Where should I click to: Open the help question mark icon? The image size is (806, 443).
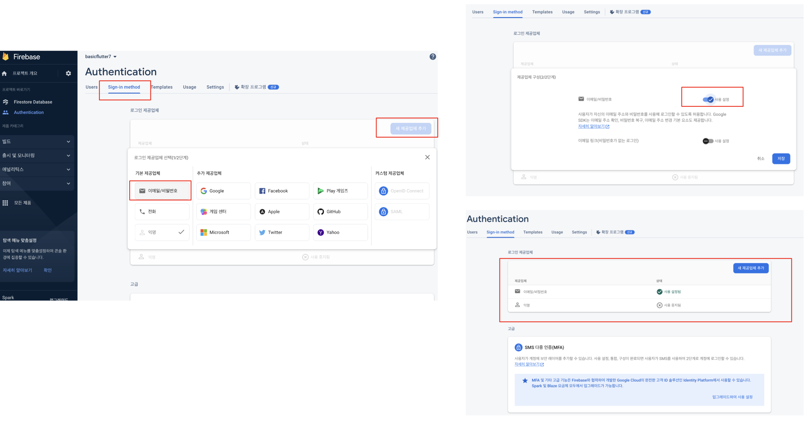[x=433, y=57]
